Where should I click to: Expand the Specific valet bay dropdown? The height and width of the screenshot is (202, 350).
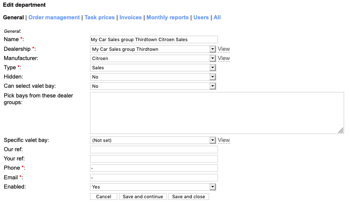(153, 140)
